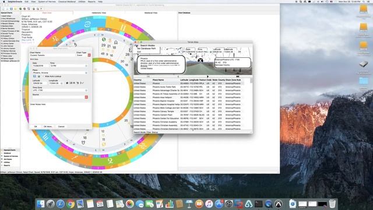
Task: Click the Latitude field in chart dialog
Action: 40,83
